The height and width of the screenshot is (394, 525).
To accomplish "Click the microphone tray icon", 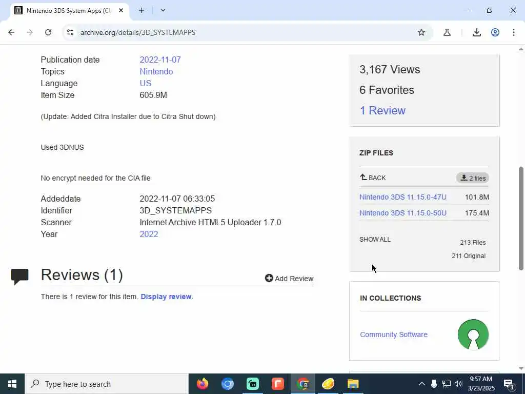I will click(434, 384).
